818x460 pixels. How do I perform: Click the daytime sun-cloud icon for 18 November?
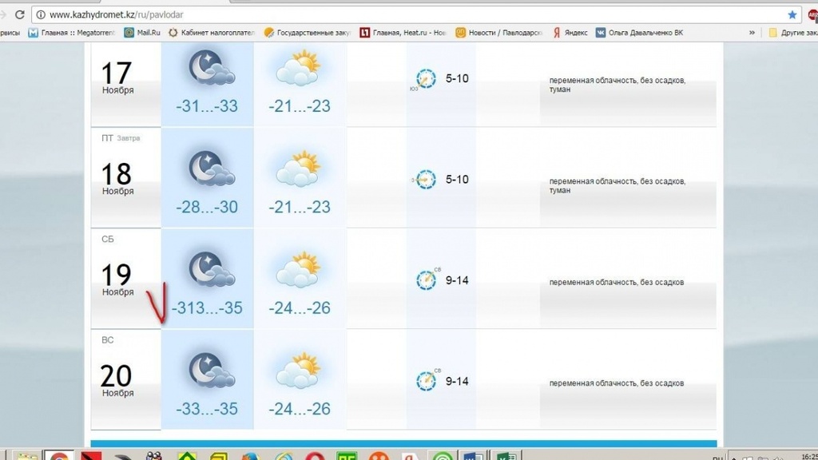click(298, 169)
